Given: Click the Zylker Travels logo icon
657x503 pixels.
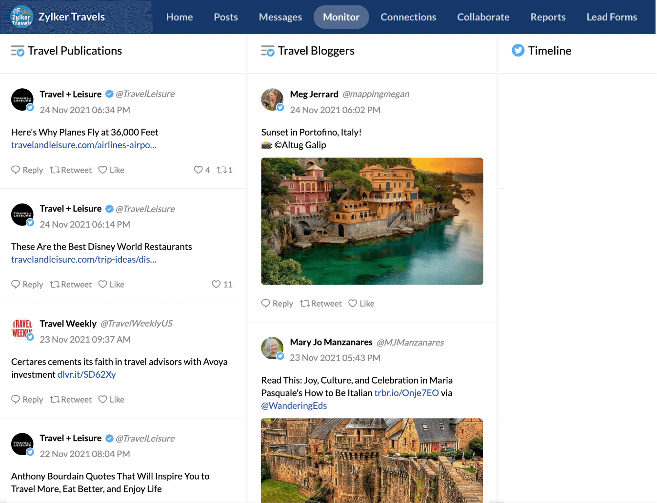Looking at the screenshot, I should (21, 17).
